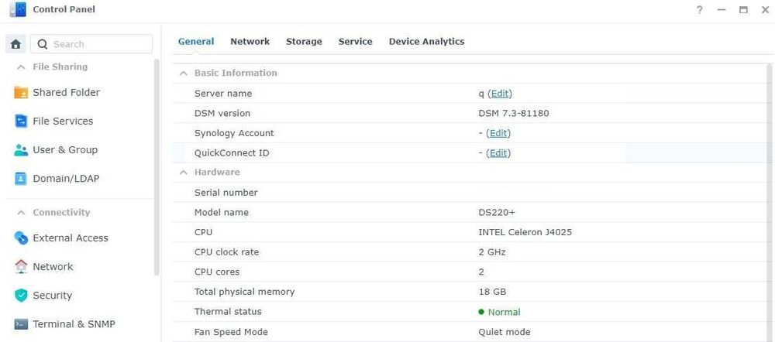Image resolution: width=775 pixels, height=342 pixels.
Task: Click the Security shield icon
Action: coord(21,296)
